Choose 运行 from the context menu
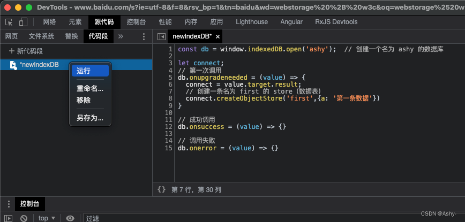This screenshot has height=222, width=465. 90,71
